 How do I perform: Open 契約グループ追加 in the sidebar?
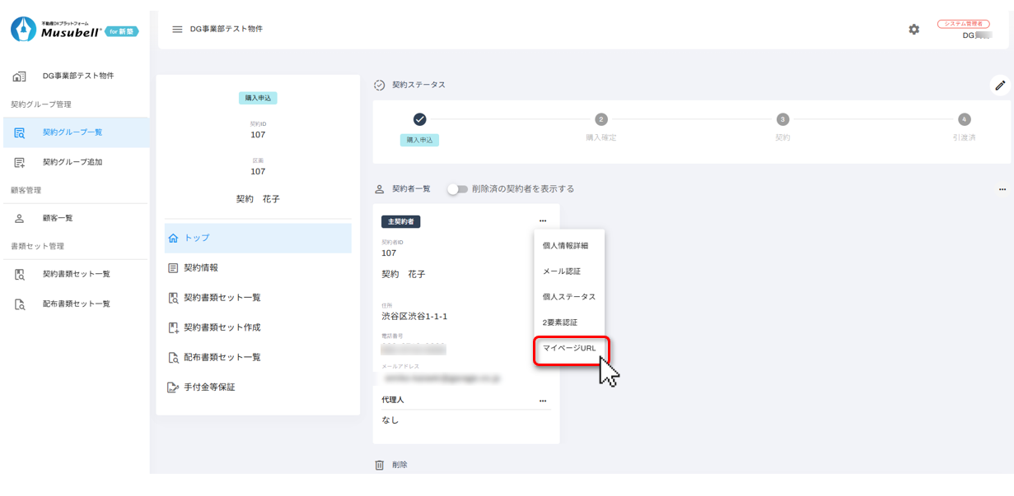click(72, 162)
